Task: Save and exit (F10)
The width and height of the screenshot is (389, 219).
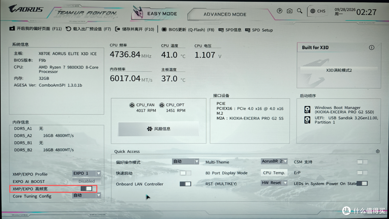Action: click(x=135, y=29)
